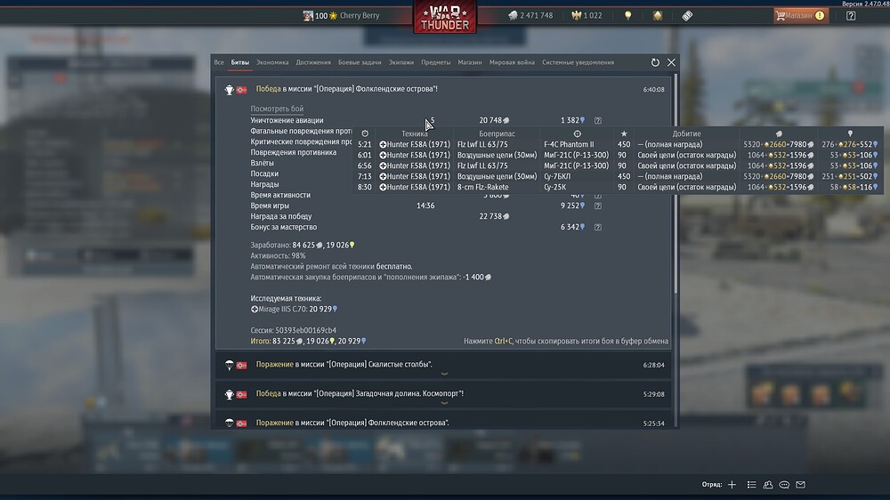890x500 pixels.
Task: Click the Су-25К kill row at 8:30
Action: pos(618,188)
